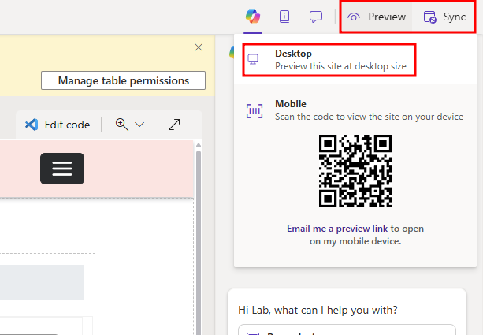Screen dimensions: 483x335
Task: Click the Desktop monitor icon
Action: (x=253, y=59)
